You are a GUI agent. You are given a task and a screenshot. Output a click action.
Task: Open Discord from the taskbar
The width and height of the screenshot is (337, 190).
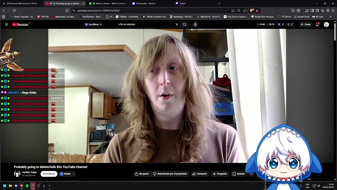coord(16,186)
